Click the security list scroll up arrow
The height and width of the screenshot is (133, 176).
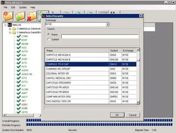coord(138,50)
